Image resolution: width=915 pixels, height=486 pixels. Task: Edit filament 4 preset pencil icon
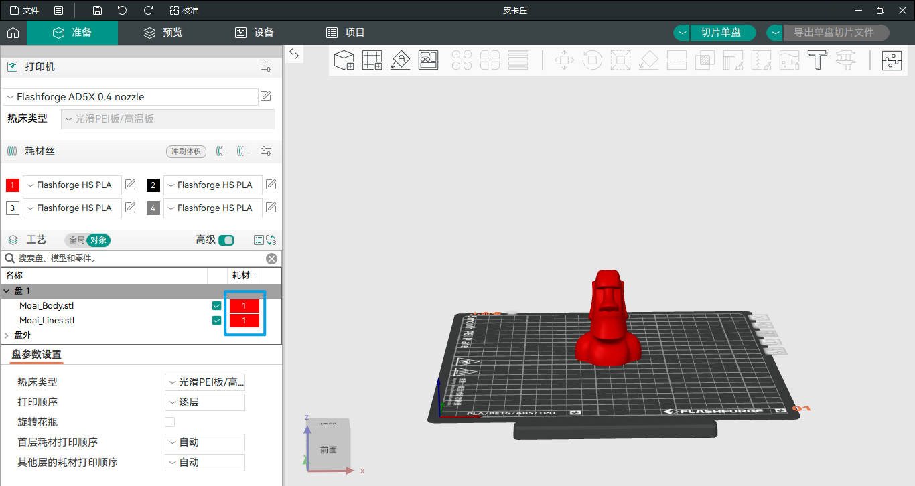(271, 208)
